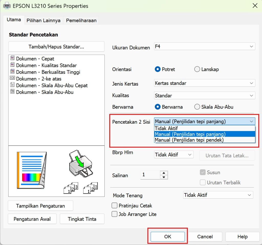
Task: Open the Ukuran Dokumen dropdown
Action: 204,46
